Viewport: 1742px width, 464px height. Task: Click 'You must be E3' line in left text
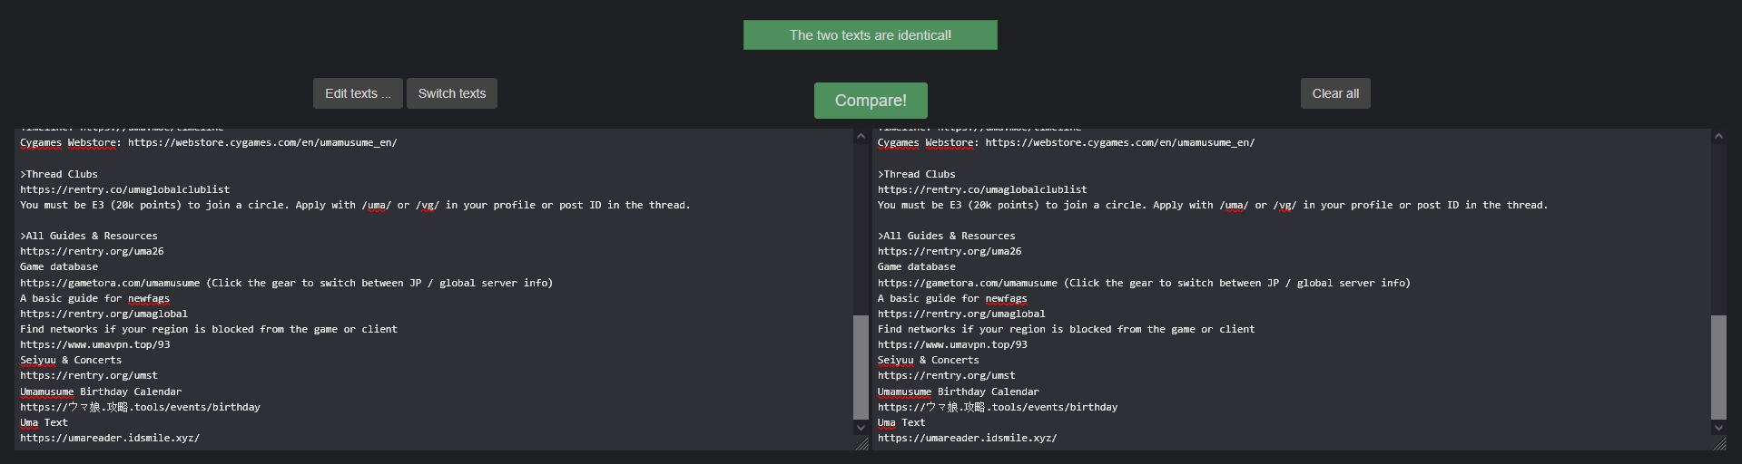[x=355, y=205]
